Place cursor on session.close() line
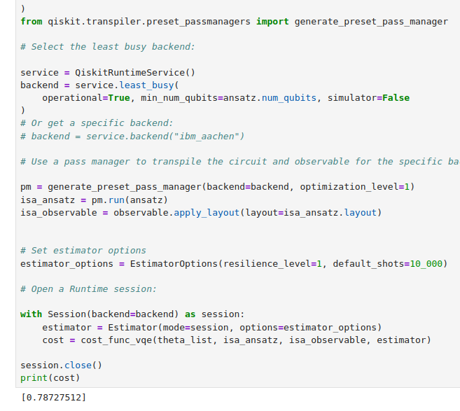The width and height of the screenshot is (460, 411). [62, 365]
